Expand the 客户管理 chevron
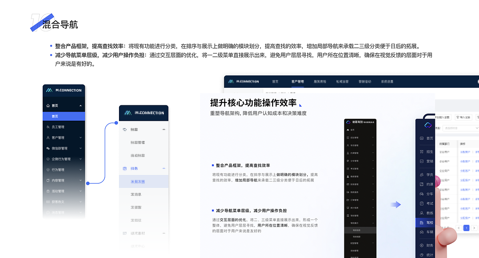479x258 pixels. tap(80, 138)
